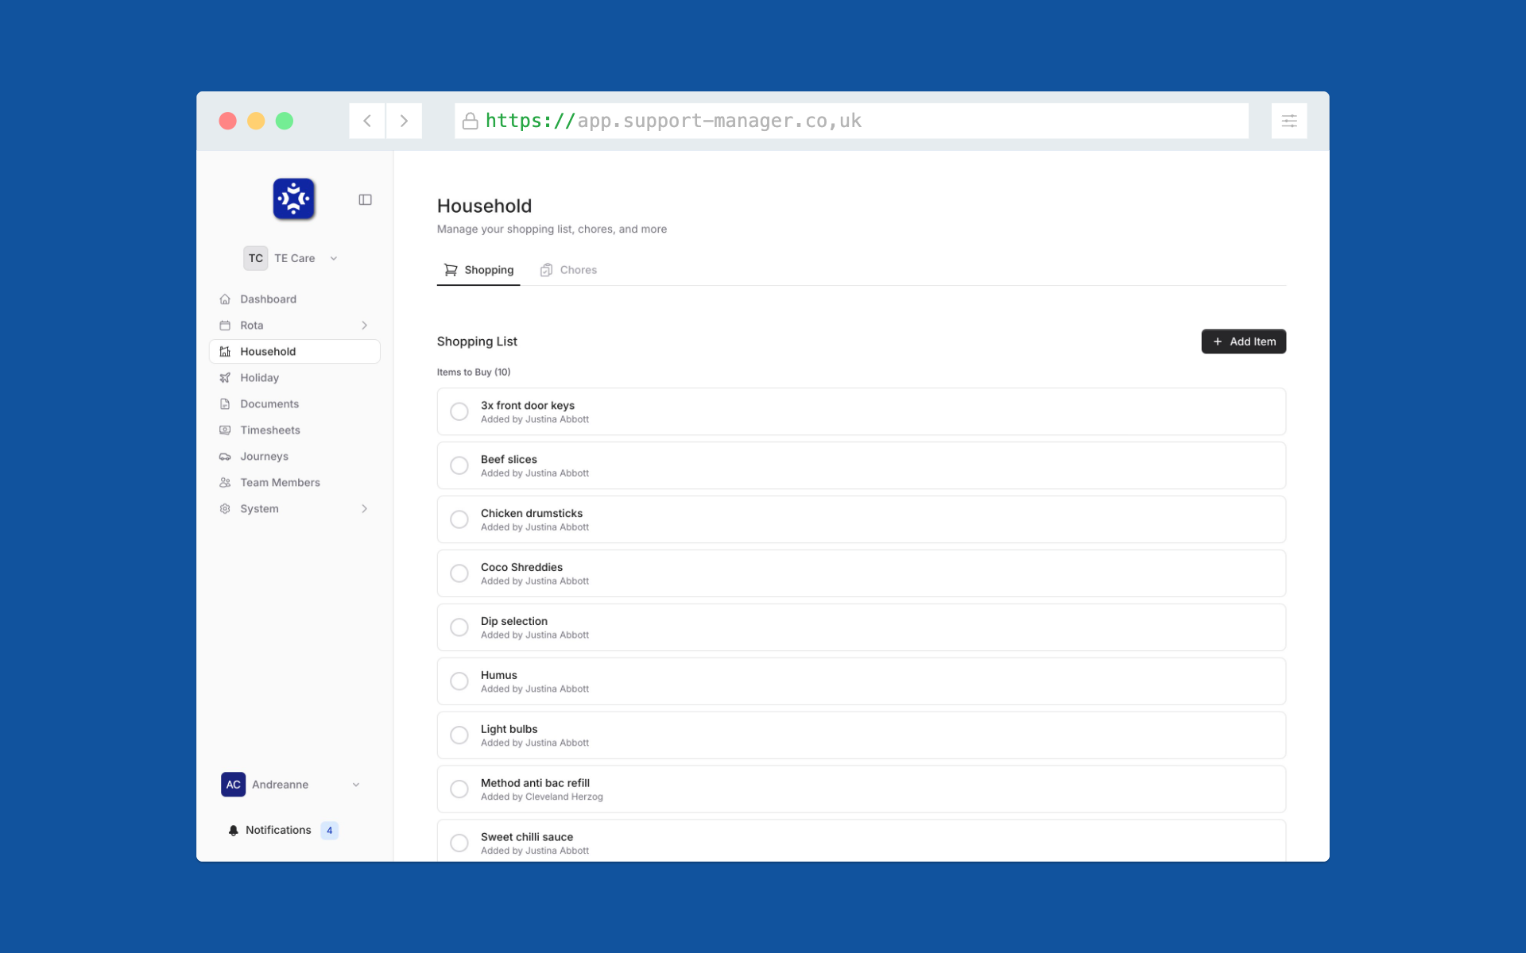This screenshot has width=1526, height=953.
Task: Open the Andreanne account dropdown
Action: 355,784
